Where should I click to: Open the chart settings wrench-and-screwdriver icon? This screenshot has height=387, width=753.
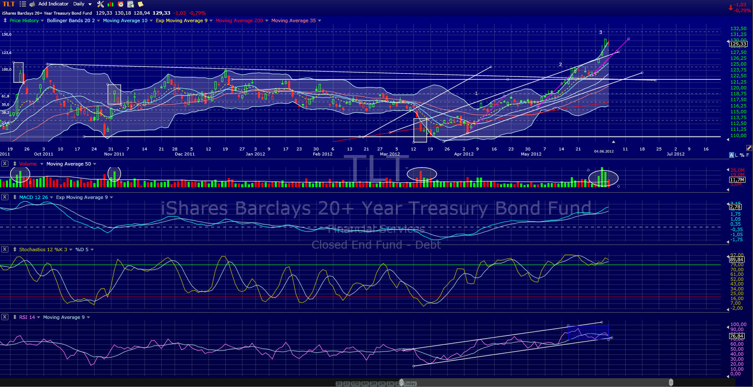pos(101,4)
